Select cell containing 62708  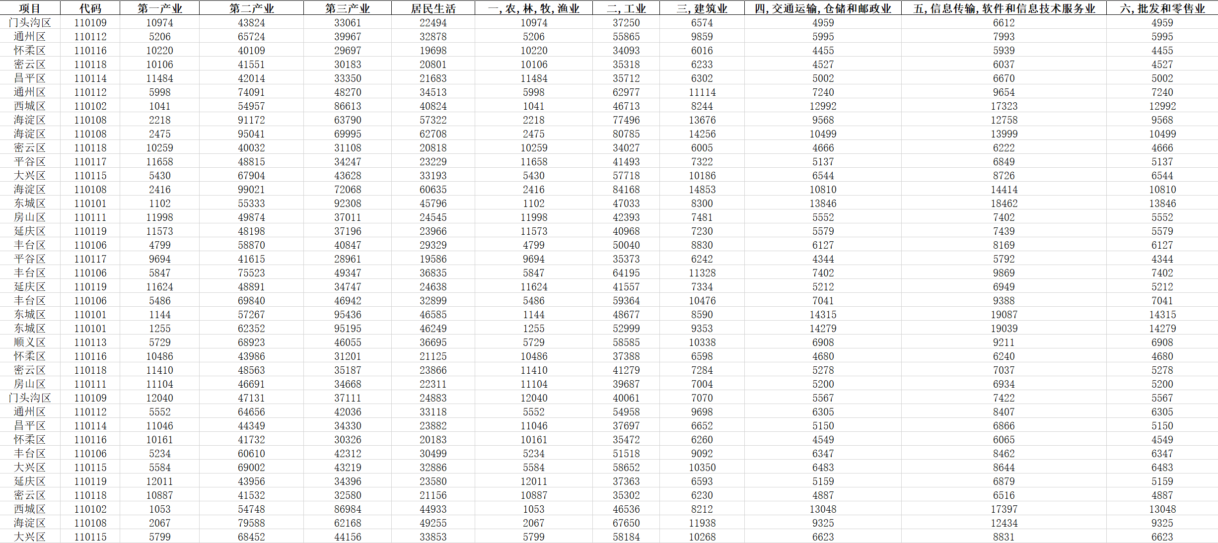pos(433,134)
